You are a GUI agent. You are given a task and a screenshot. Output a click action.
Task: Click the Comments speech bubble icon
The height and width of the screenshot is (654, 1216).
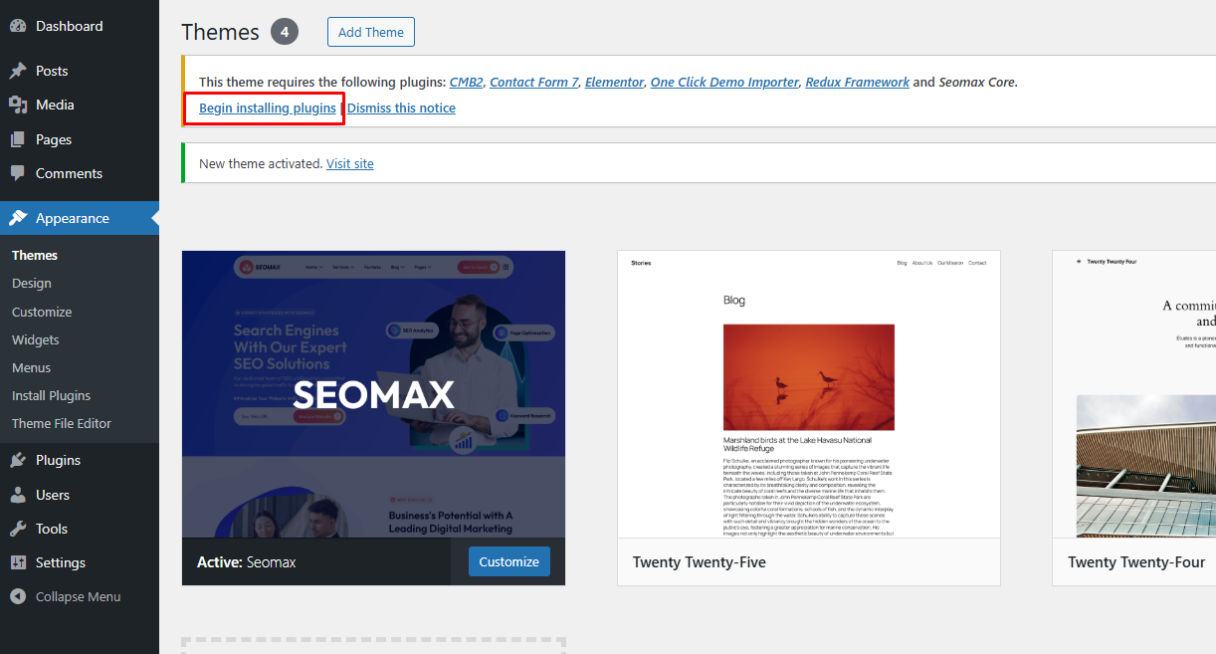click(18, 173)
